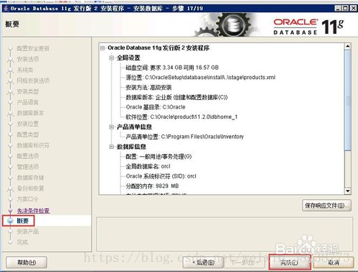Image resolution: width=358 pixels, height=272 pixels.
Task: Click the empty message area below summary
Action: point(225,234)
